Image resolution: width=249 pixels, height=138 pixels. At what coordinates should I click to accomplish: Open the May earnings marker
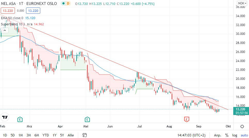point(87,119)
